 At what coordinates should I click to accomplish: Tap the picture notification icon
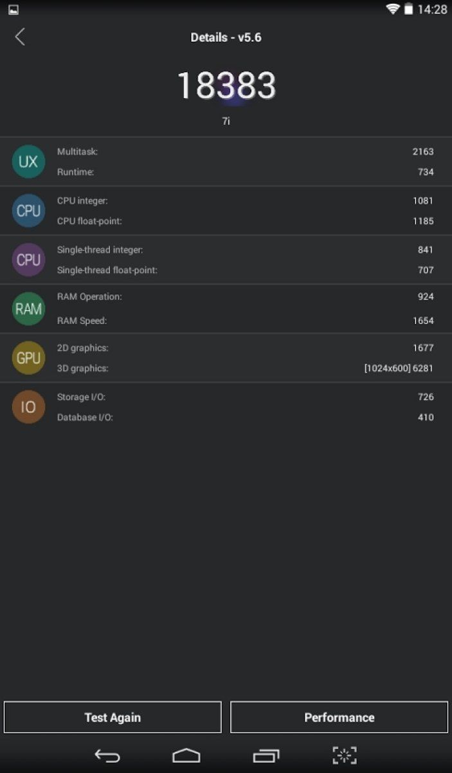[14, 10]
